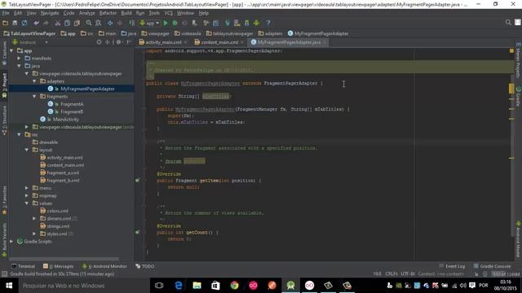Open the VCS menu
This screenshot has height=293, width=522.
(169, 13)
